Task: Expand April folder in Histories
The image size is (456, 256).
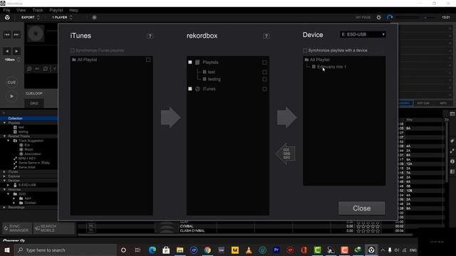Action: [14, 198]
